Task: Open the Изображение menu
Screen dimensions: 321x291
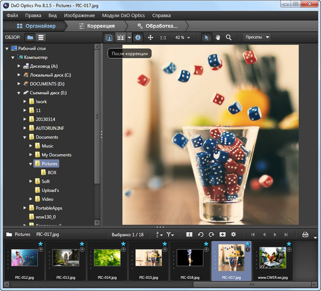Action: [80, 16]
